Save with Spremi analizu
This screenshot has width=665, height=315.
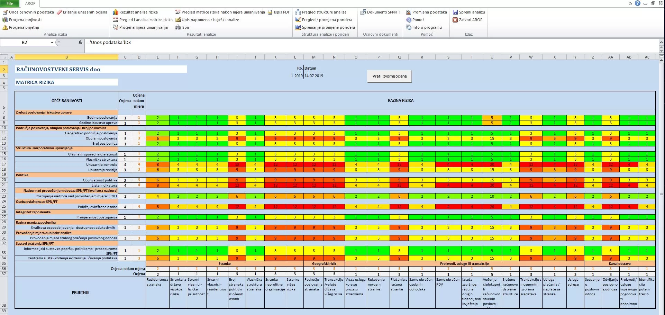click(x=469, y=12)
